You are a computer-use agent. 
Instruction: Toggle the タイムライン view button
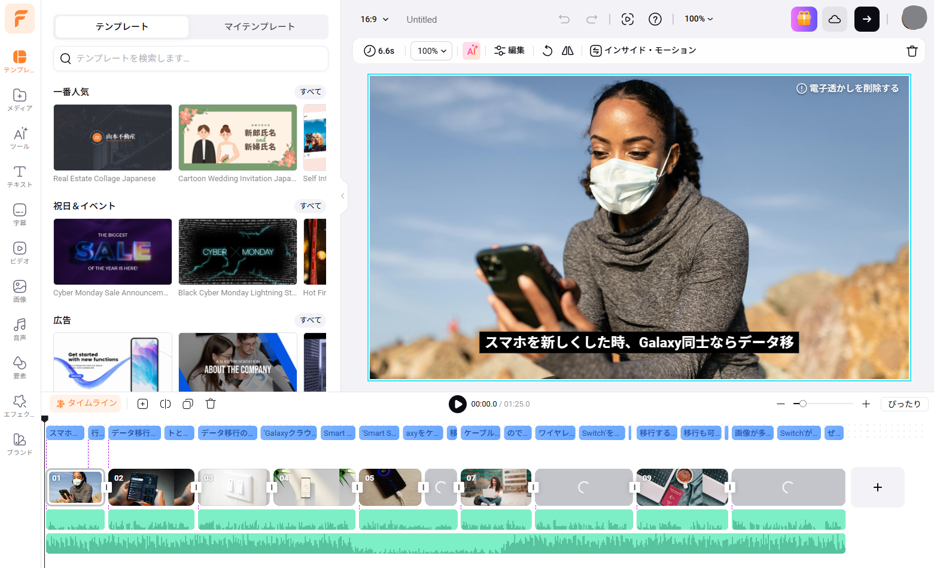tap(86, 404)
